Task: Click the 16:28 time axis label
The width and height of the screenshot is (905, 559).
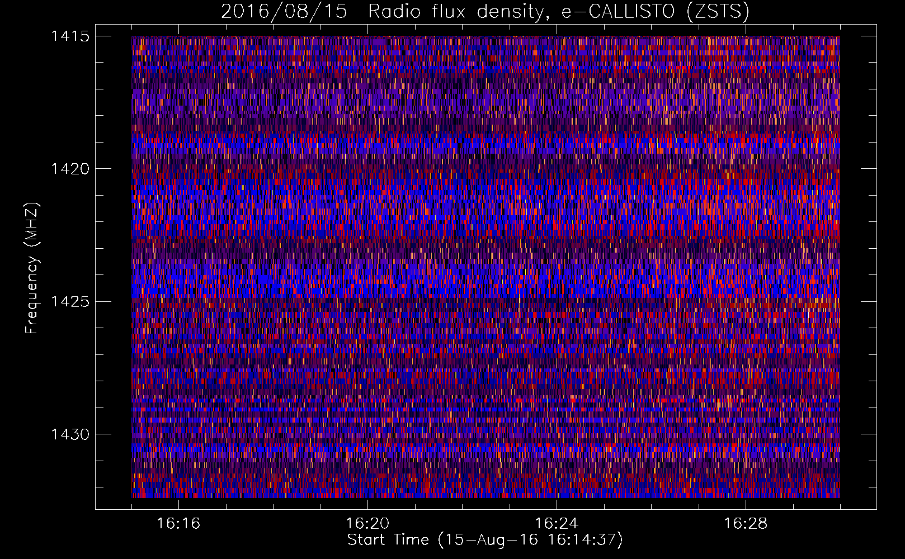Action: point(746,524)
